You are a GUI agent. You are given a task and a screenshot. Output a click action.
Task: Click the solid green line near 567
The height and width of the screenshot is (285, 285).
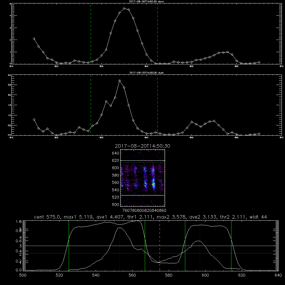coord(145,246)
